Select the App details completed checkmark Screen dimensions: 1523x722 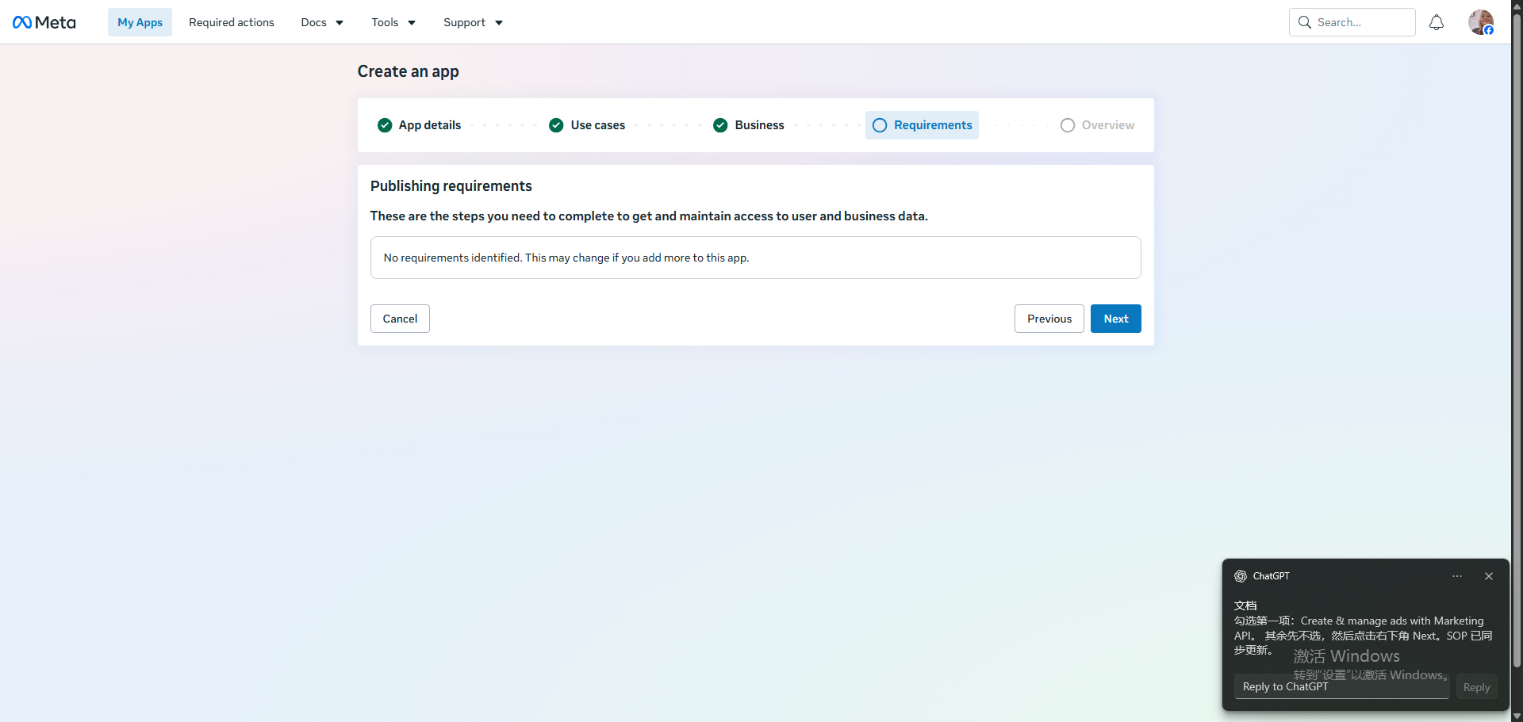pos(385,125)
